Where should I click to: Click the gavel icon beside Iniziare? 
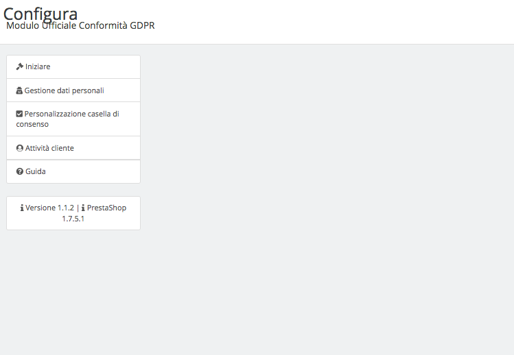click(x=19, y=66)
